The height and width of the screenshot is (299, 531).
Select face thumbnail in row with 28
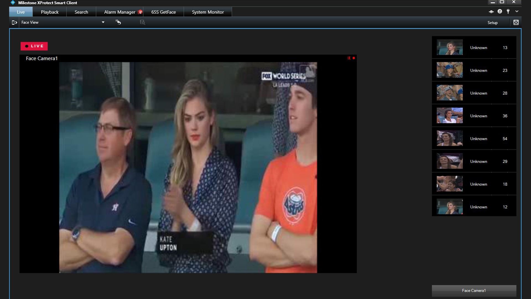pyautogui.click(x=449, y=92)
